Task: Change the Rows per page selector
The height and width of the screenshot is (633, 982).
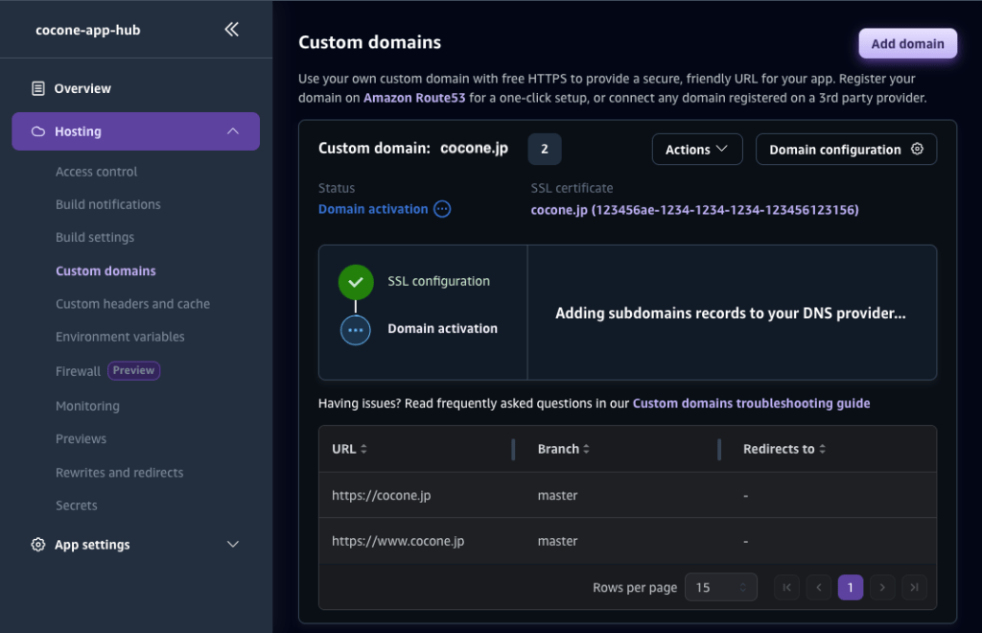Action: (x=720, y=587)
